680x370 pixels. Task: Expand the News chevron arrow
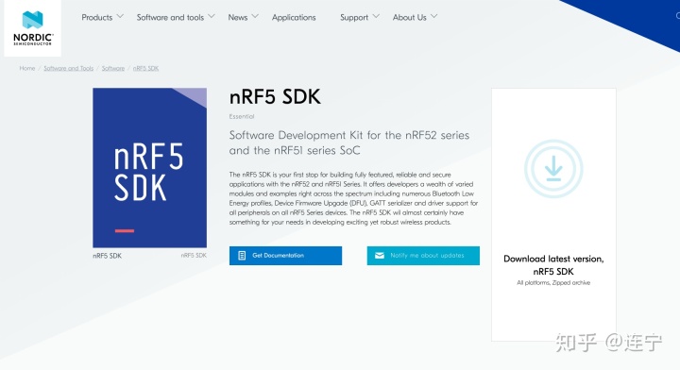(x=255, y=16)
